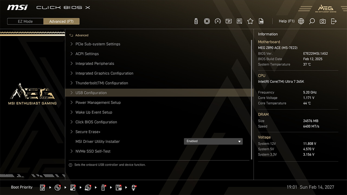The height and width of the screenshot is (195, 347).
Task: Click the exit icon at top right
Action: coord(334,21)
